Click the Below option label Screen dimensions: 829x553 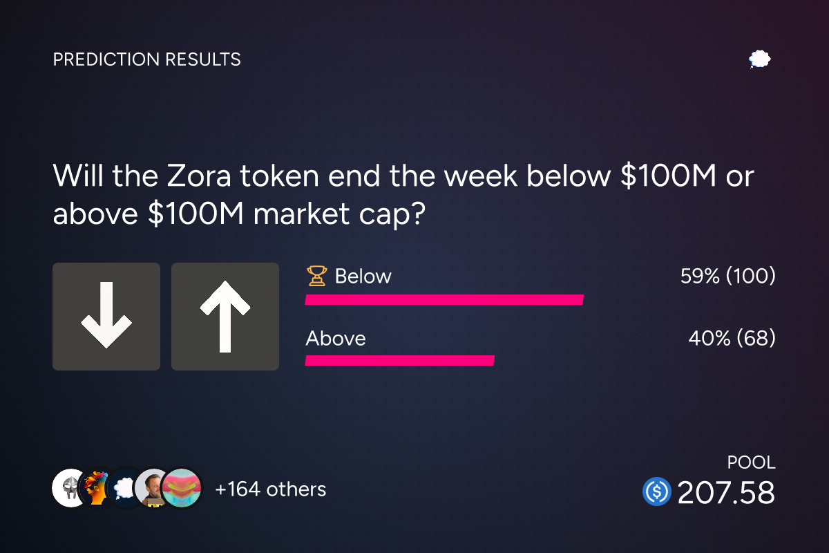tap(363, 276)
